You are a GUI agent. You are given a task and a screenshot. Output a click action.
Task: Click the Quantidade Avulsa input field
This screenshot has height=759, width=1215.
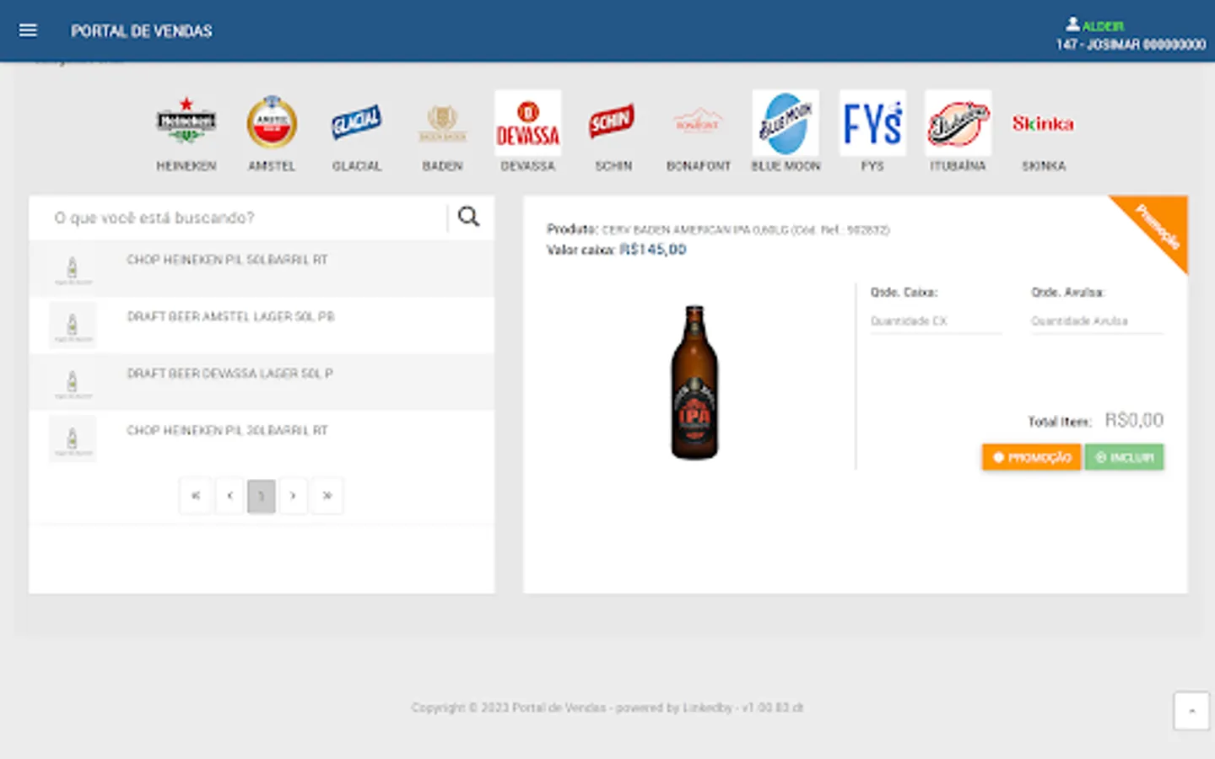tap(1097, 321)
